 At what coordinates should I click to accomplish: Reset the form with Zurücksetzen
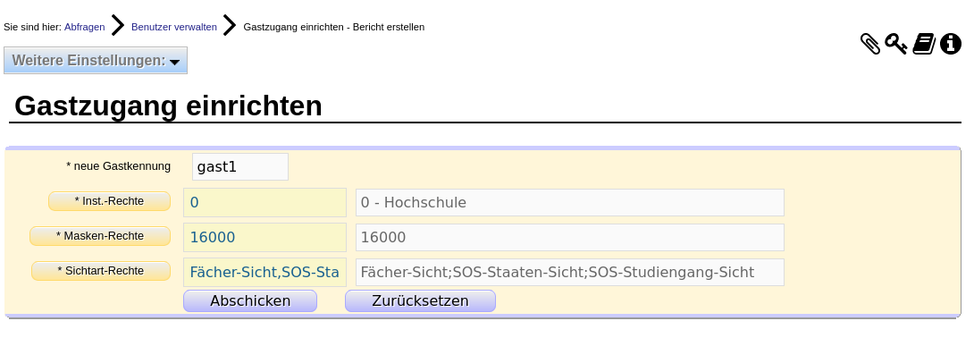[x=421, y=300]
